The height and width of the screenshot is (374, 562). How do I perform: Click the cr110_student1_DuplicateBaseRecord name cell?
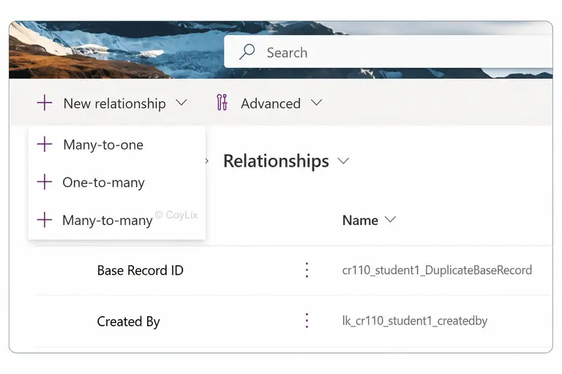click(437, 270)
